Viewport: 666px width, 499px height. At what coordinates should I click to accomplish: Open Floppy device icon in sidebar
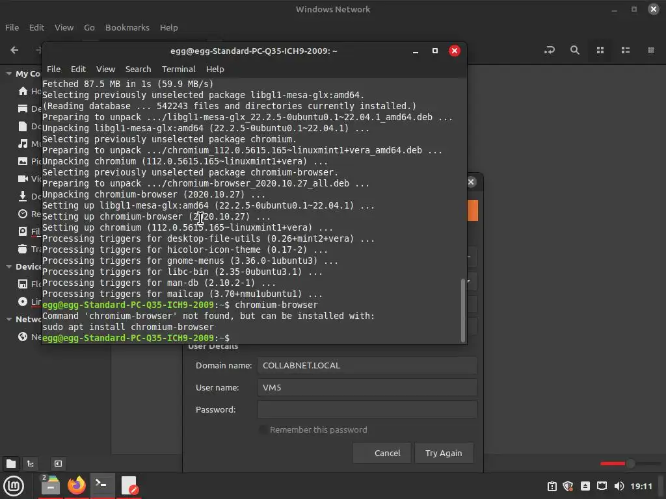(23, 284)
